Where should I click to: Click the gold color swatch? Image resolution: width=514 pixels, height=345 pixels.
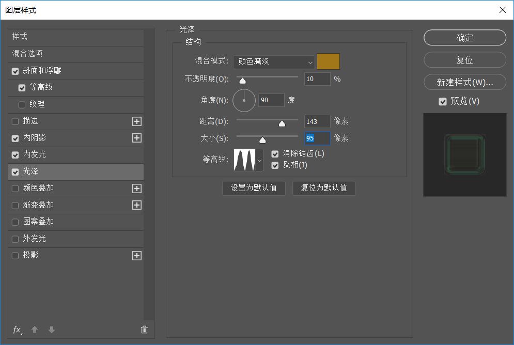328,61
